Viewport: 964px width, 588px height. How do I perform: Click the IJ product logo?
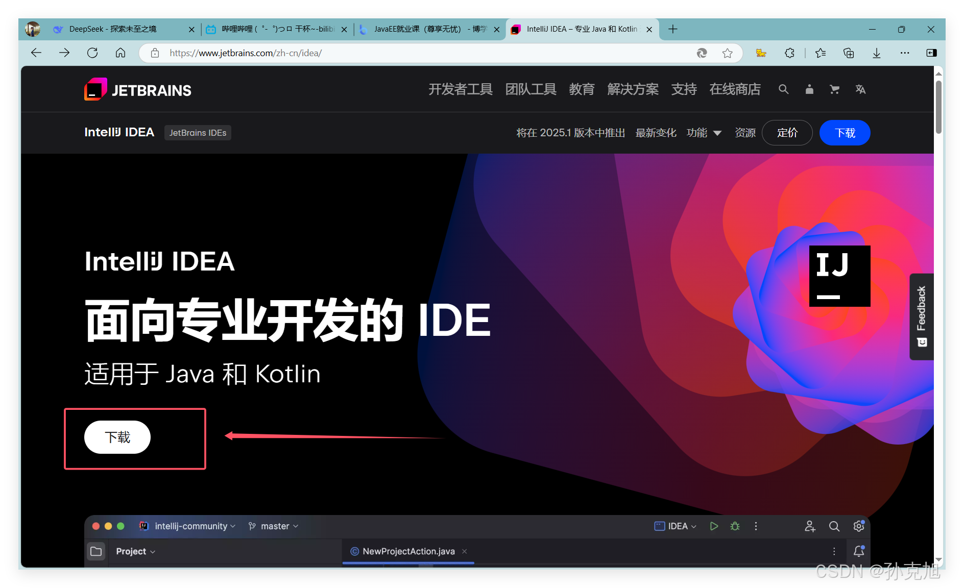tap(840, 276)
